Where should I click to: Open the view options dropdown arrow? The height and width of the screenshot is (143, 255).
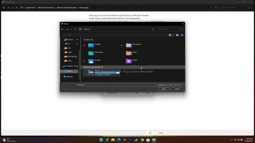(x=173, y=35)
